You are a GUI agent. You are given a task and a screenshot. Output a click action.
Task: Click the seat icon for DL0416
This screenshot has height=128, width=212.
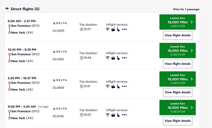click(118, 115)
